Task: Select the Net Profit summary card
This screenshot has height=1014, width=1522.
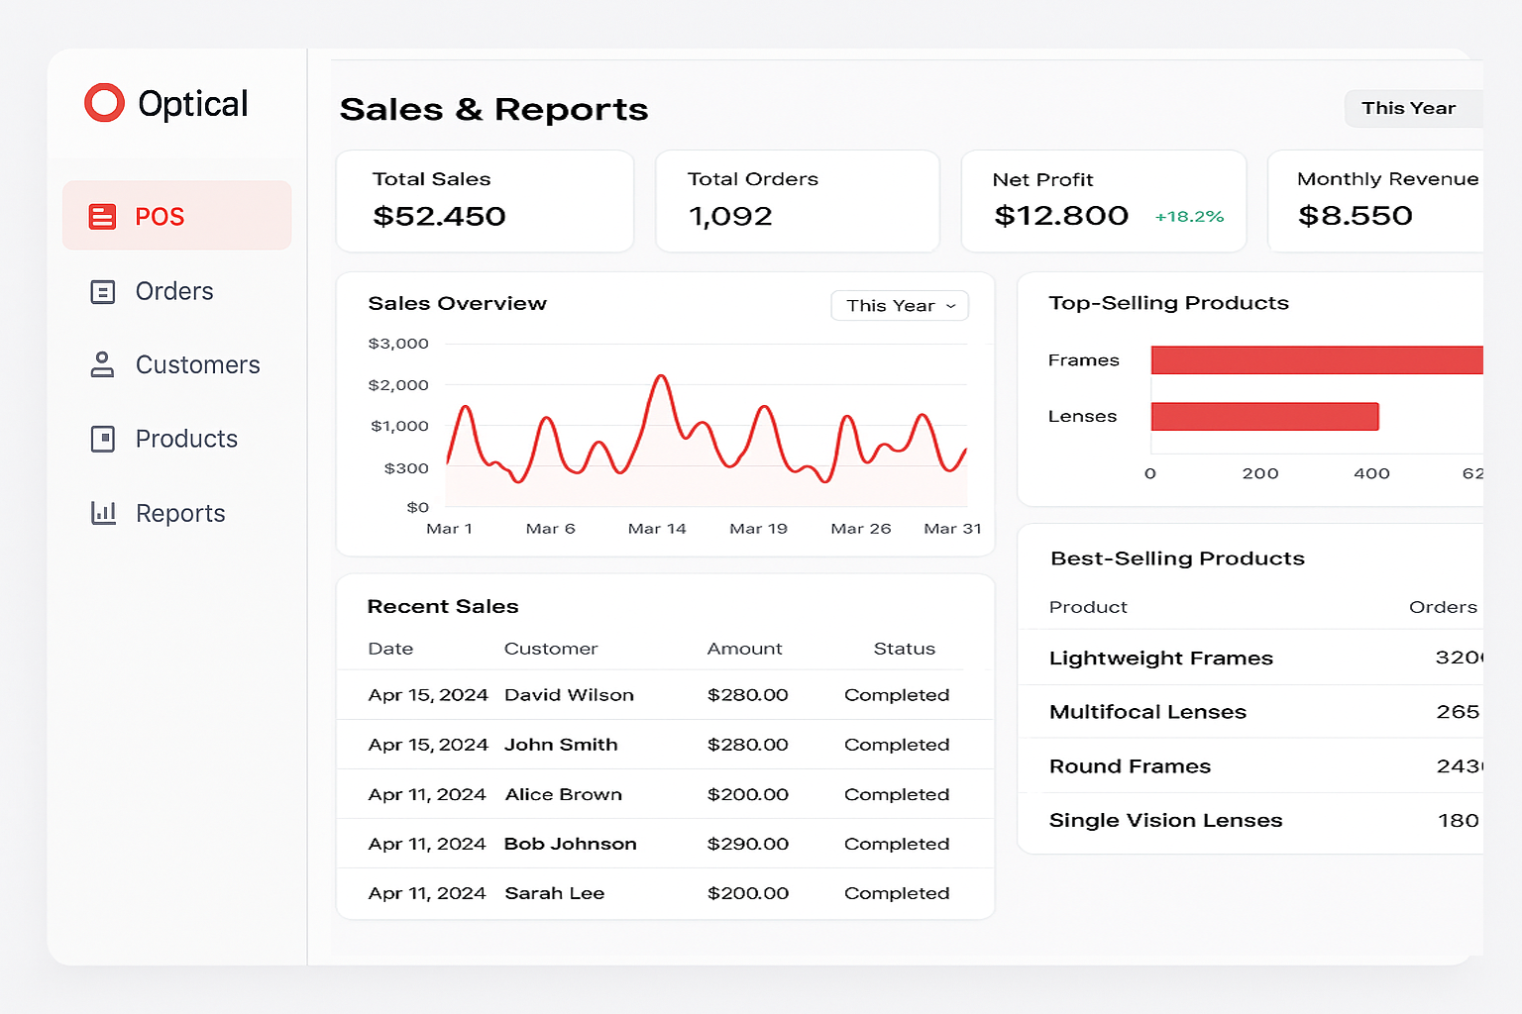Action: [1103, 201]
